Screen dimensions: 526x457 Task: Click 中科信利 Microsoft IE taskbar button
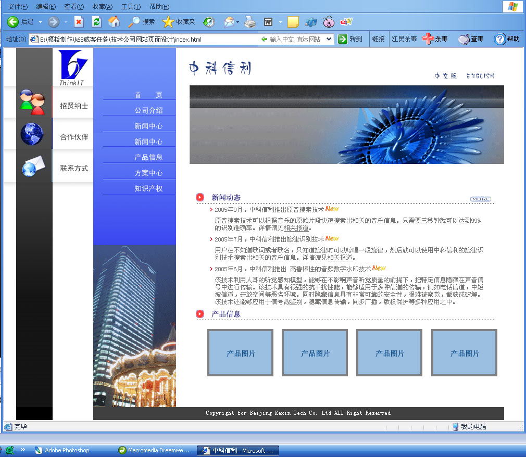pos(238,450)
